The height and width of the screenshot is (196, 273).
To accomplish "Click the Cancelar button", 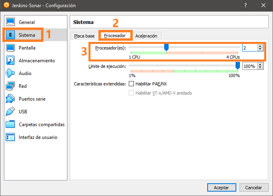I will coord(253,187).
